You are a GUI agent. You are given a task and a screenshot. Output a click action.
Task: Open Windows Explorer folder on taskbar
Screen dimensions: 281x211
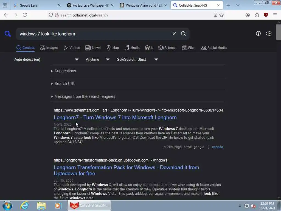click(41, 206)
